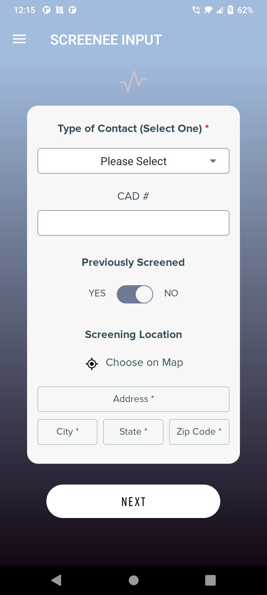Tap the location crosshair icon
Image resolution: width=267 pixels, height=595 pixels.
coord(92,363)
